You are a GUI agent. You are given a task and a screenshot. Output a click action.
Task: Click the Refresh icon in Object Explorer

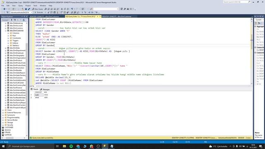(x=24, y=20)
